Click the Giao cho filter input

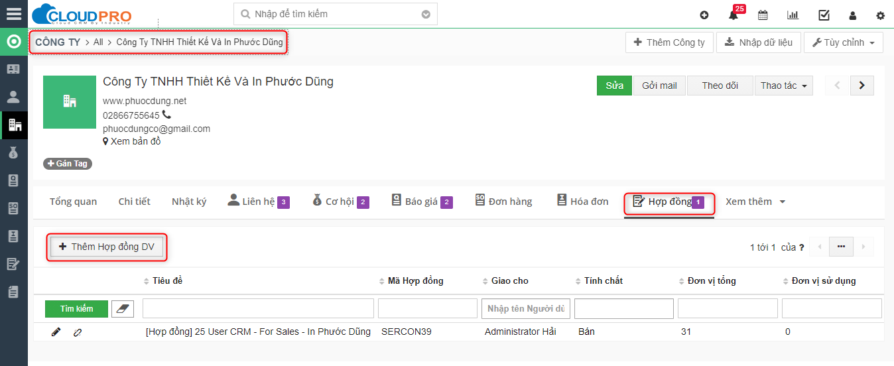click(526, 308)
